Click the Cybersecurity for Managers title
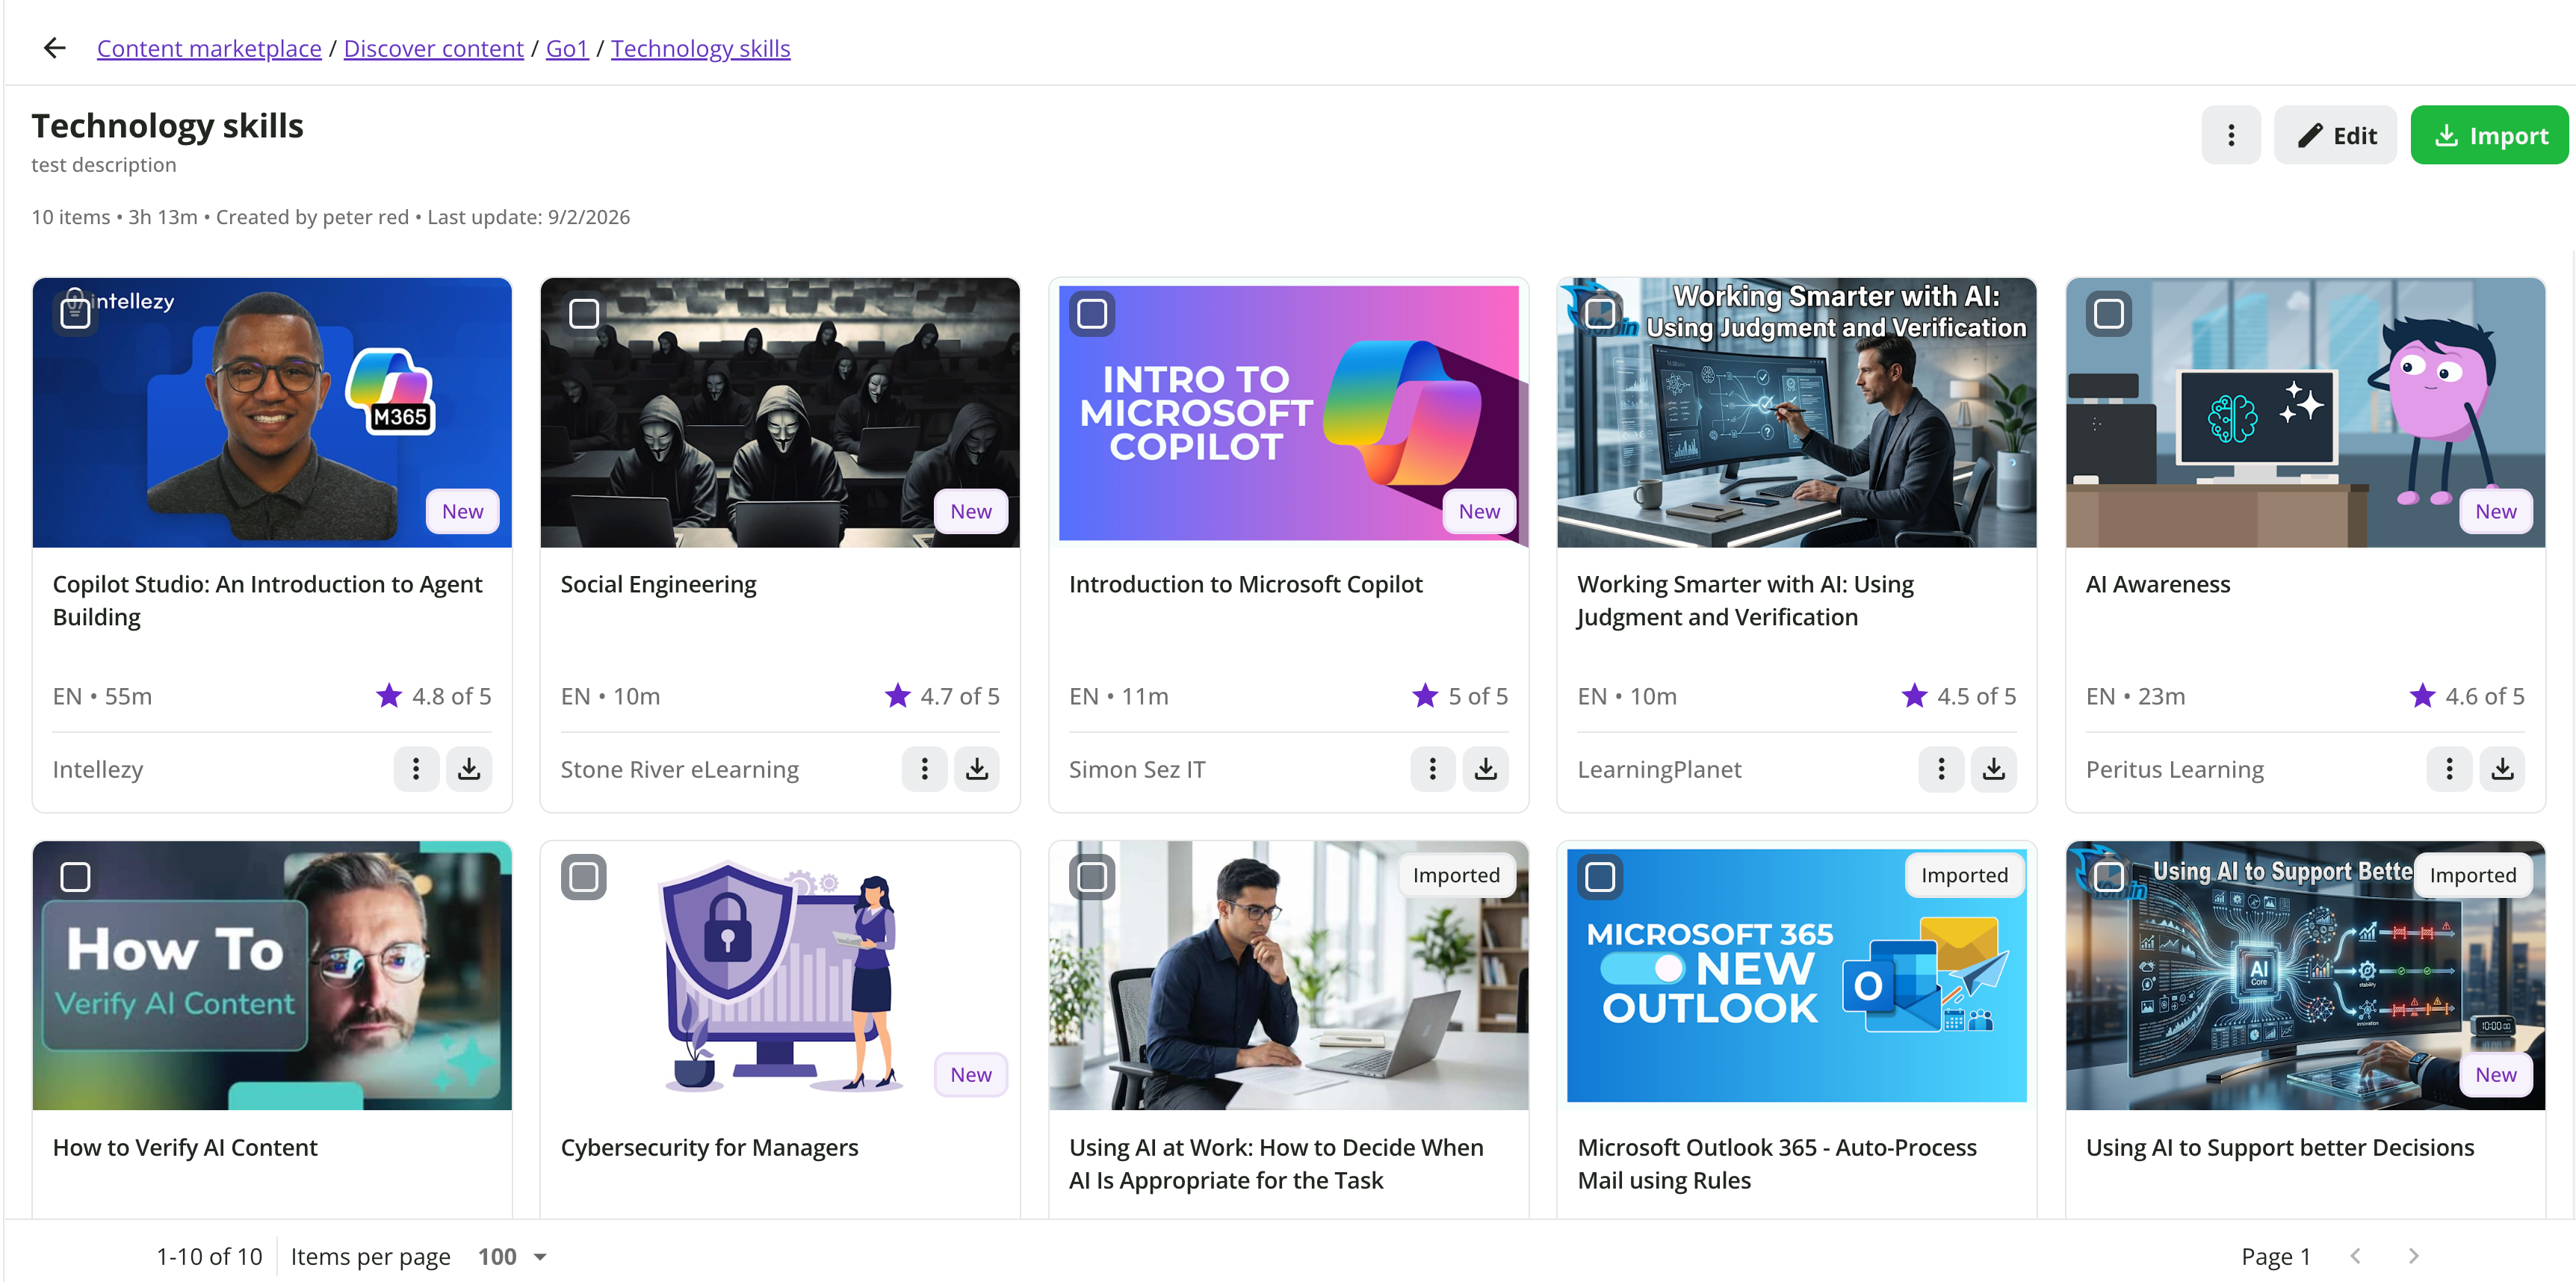Image resolution: width=2576 pixels, height=1282 pixels. pos(709,1147)
